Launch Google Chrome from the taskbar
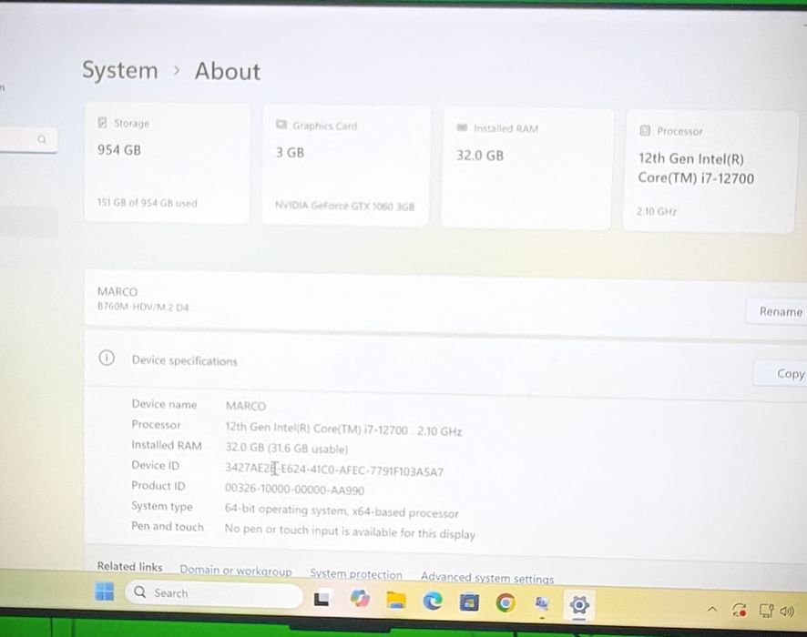This screenshot has height=637, width=807. (x=506, y=602)
